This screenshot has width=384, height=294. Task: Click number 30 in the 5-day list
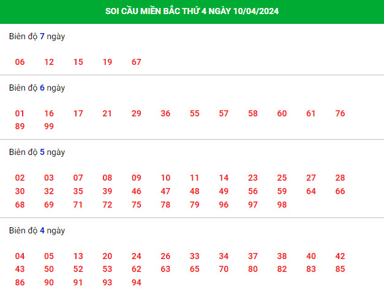(20, 191)
